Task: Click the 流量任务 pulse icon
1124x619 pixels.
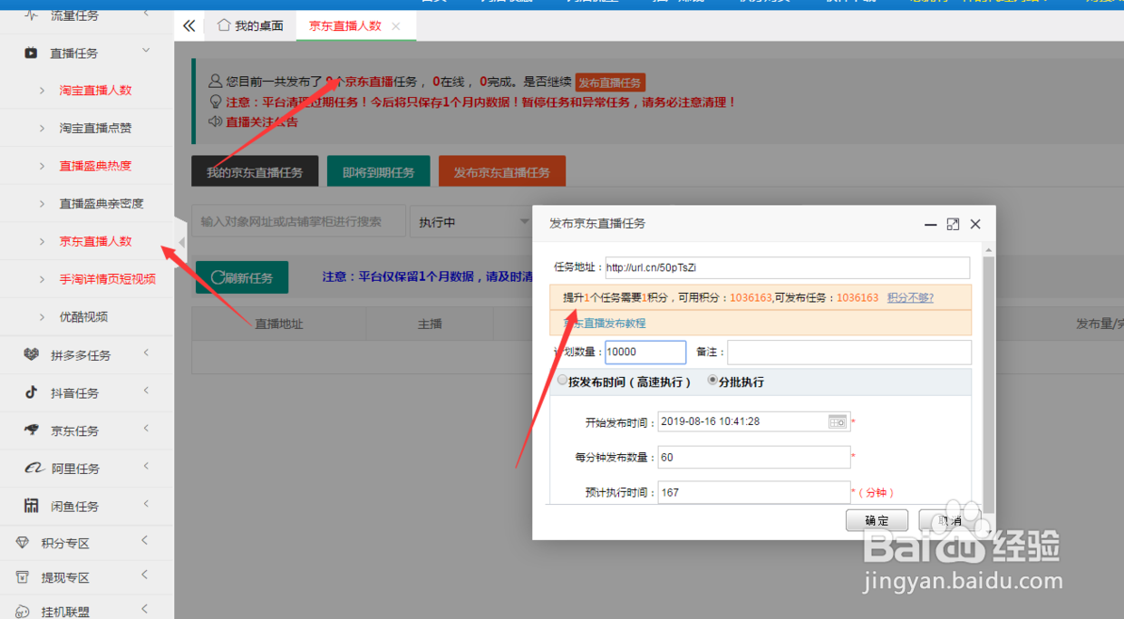Action: click(31, 15)
